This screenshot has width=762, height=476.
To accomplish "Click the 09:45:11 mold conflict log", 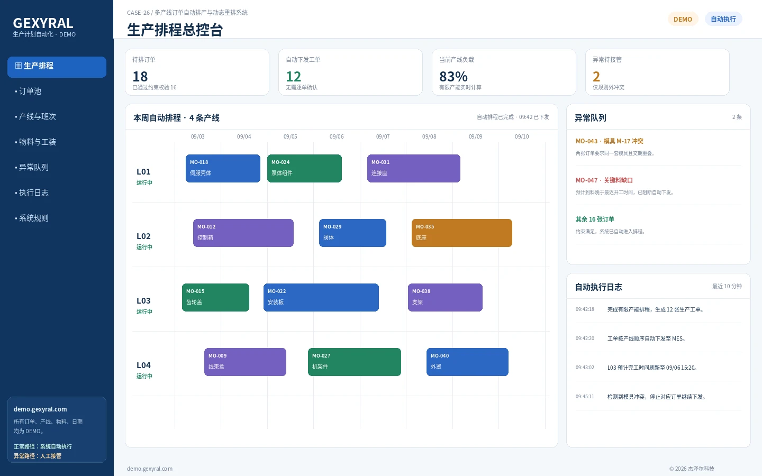I will point(658,397).
